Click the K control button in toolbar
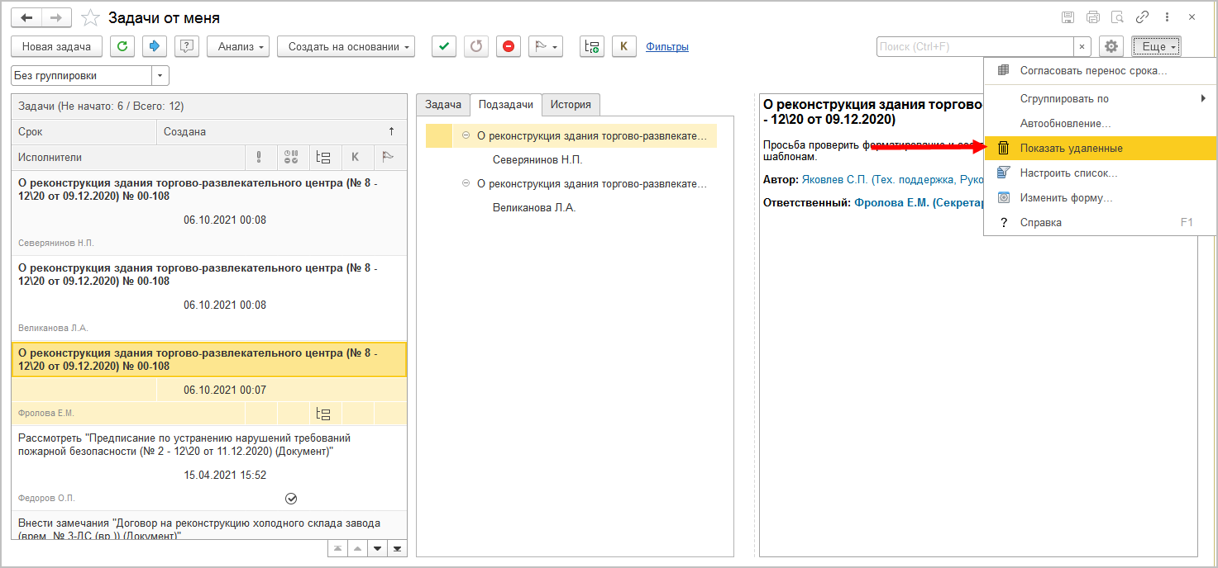1218x568 pixels. coord(623,47)
